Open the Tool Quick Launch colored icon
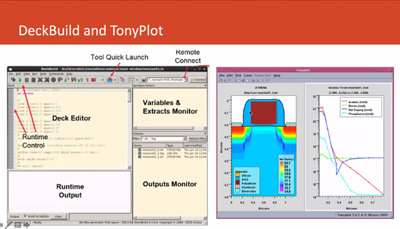 click(110, 80)
